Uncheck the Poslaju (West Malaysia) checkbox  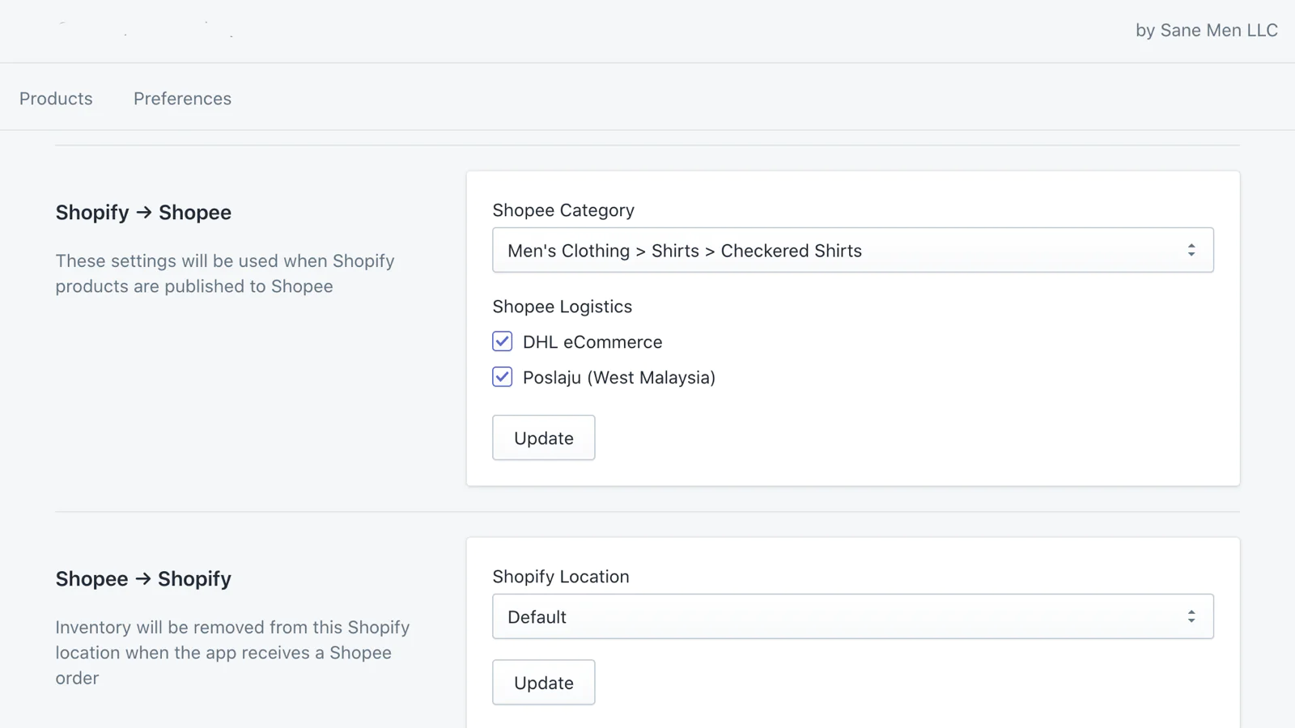point(503,377)
